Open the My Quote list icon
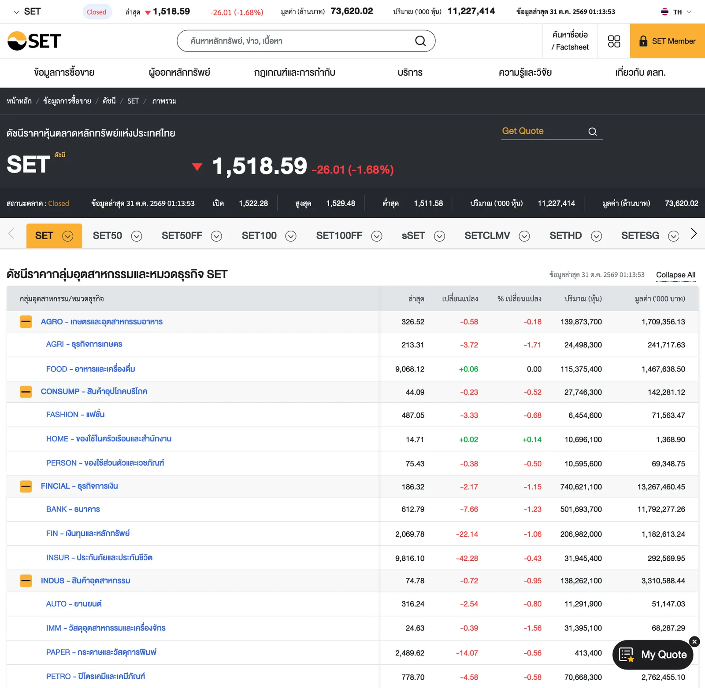The height and width of the screenshot is (688, 705). pyautogui.click(x=626, y=655)
